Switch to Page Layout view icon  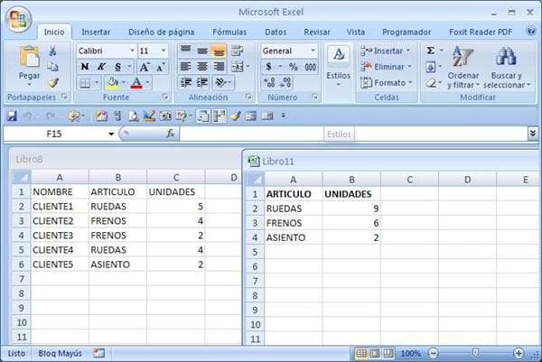pos(374,353)
